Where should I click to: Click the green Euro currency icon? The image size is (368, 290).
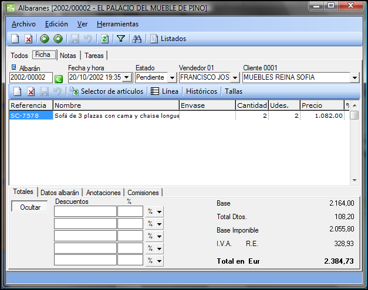[x=59, y=79]
